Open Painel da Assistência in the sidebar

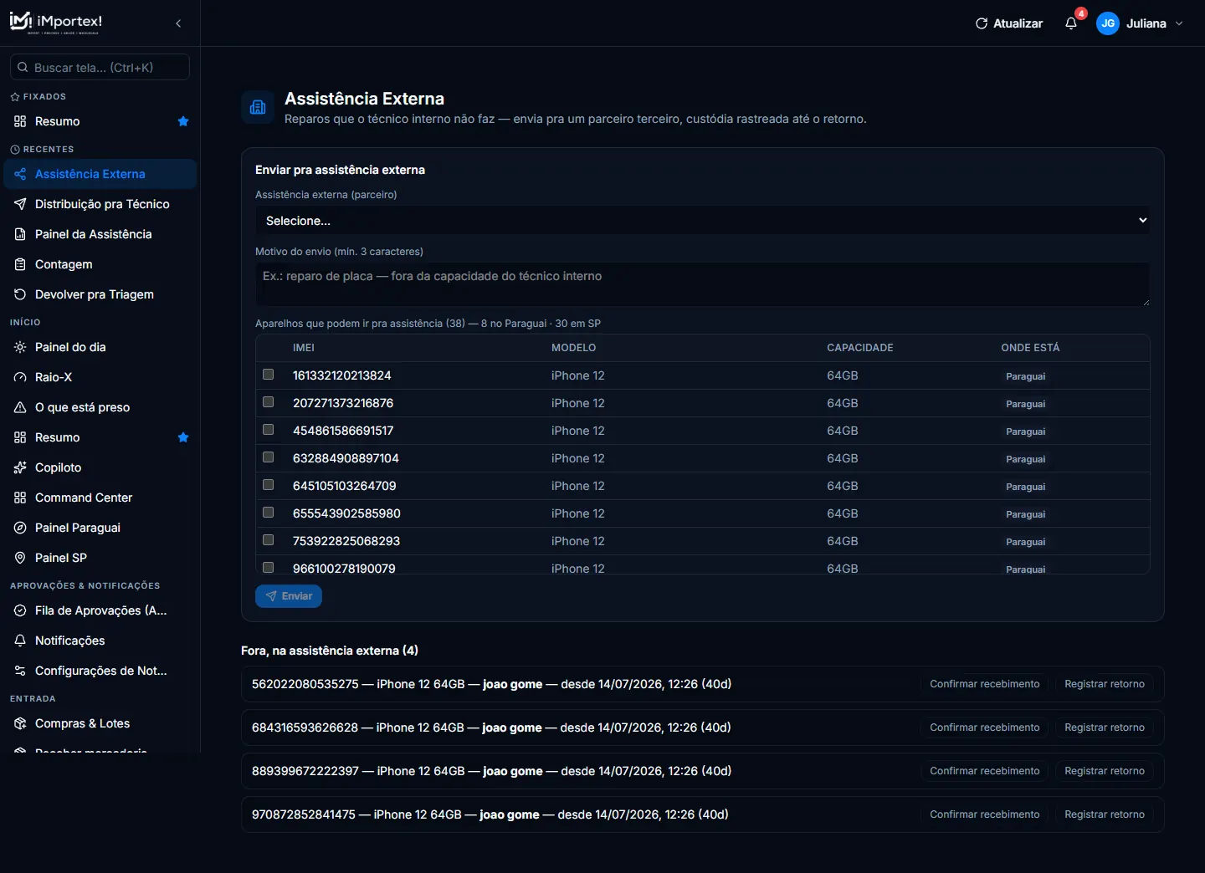coord(100,234)
